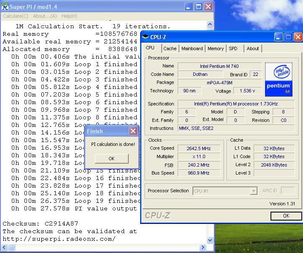The height and width of the screenshot is (253, 303).
Task: Close the Finish dialog with X
Action: click(133, 131)
